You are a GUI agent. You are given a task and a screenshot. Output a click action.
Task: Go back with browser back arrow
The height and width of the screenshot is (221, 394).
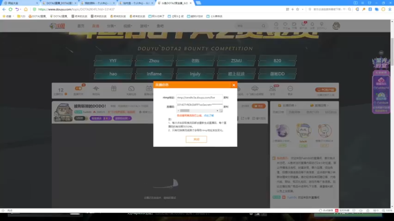tap(4, 9)
